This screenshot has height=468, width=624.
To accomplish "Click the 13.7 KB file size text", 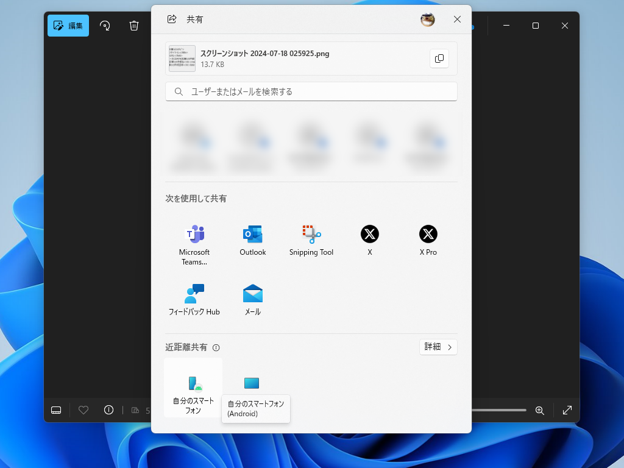I will point(212,65).
